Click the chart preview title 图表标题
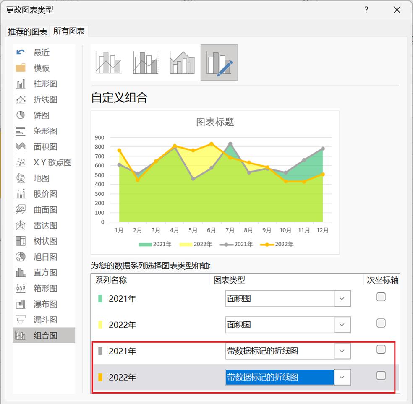Screen dimensions: 413x404 (215, 122)
